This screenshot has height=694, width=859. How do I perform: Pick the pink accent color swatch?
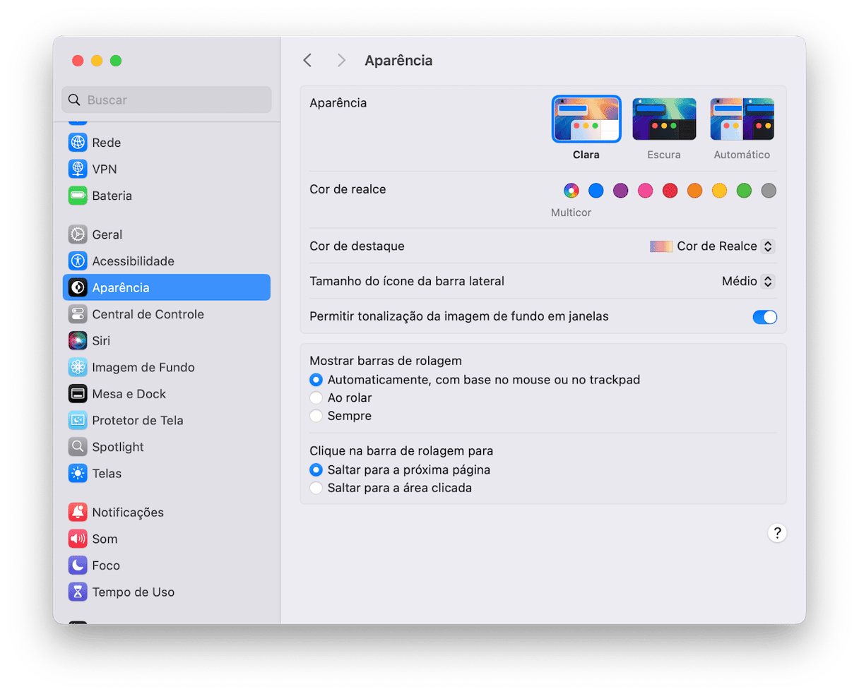[646, 191]
